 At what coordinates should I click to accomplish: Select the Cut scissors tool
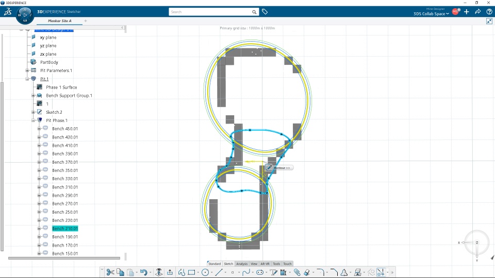[110, 272]
